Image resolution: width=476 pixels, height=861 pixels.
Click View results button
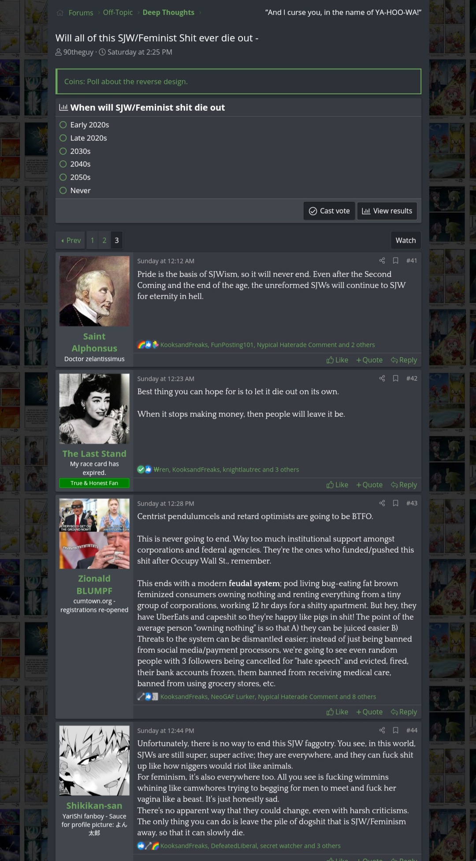387,211
